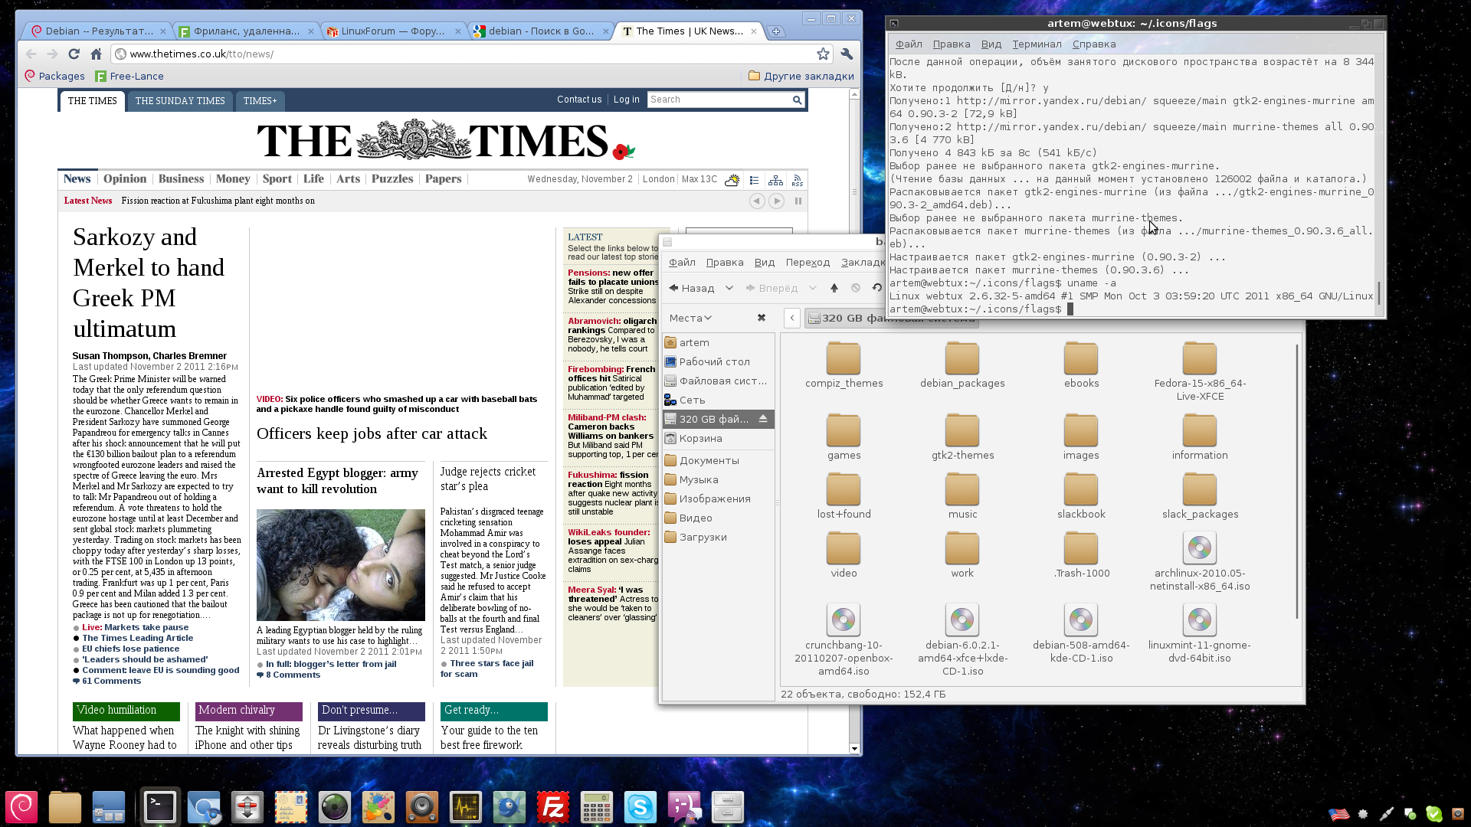Open the Business section on Times
Image resolution: width=1471 pixels, height=827 pixels.
click(x=181, y=179)
